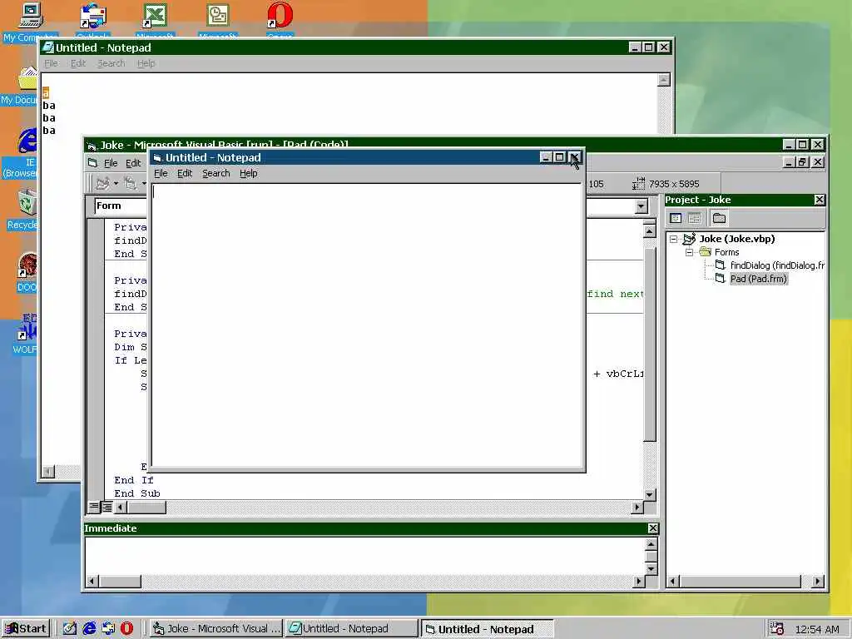Switch to Joke - Microsoft Visual taskbar button
Screen dimensions: 852x639
[216, 629]
